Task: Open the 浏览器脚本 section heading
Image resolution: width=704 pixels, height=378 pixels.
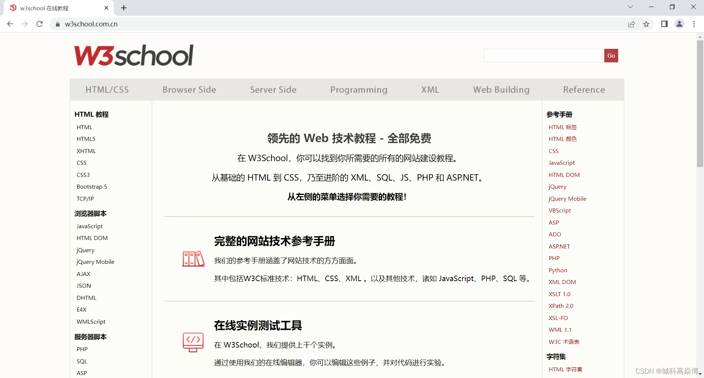Action: click(x=90, y=214)
